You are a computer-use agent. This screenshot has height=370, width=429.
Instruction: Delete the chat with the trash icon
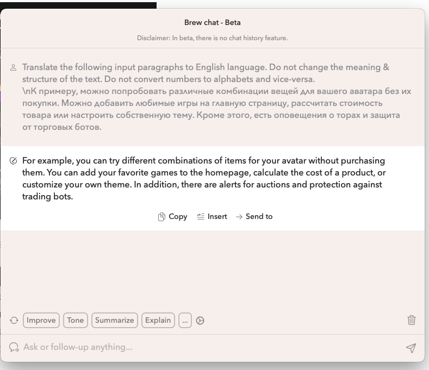coord(412,320)
